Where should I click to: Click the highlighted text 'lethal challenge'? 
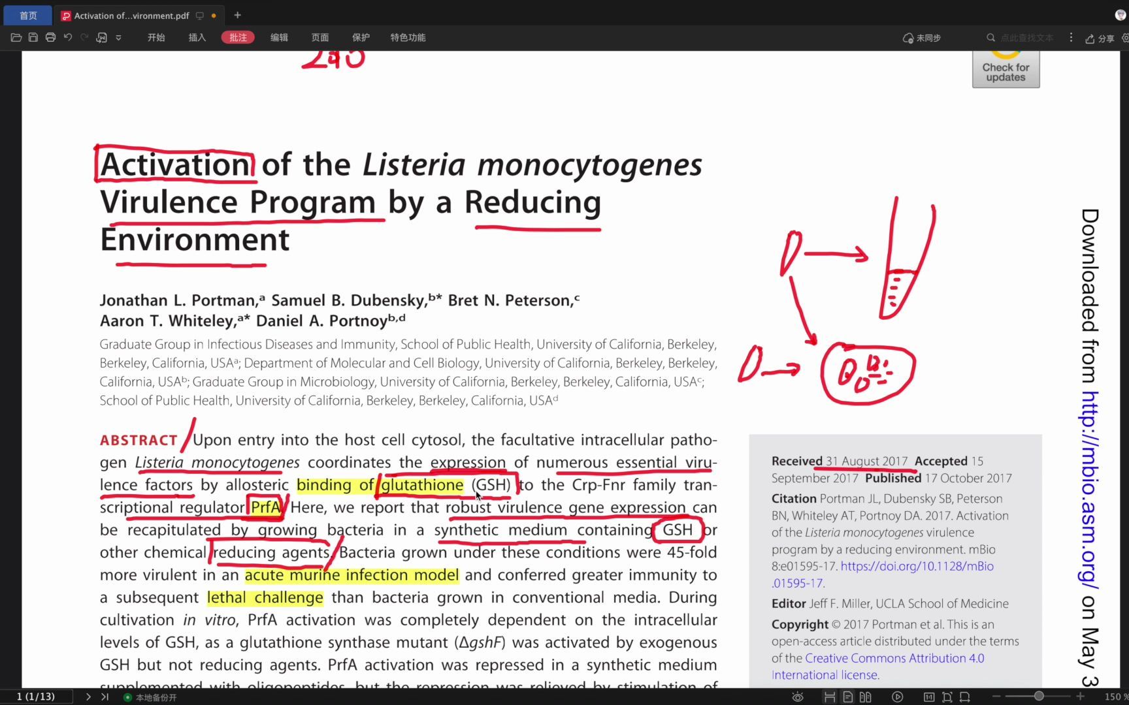(265, 597)
